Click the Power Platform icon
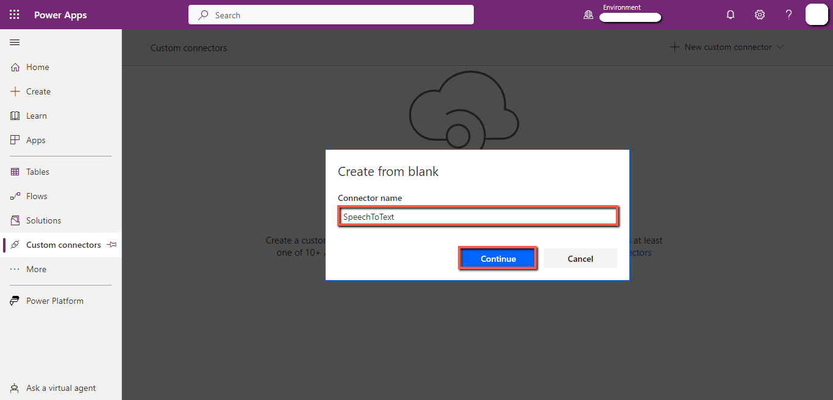Screen dimensions: 833x400 (15, 301)
